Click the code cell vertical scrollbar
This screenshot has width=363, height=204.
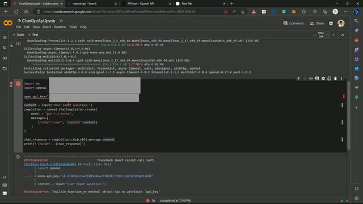point(348,115)
